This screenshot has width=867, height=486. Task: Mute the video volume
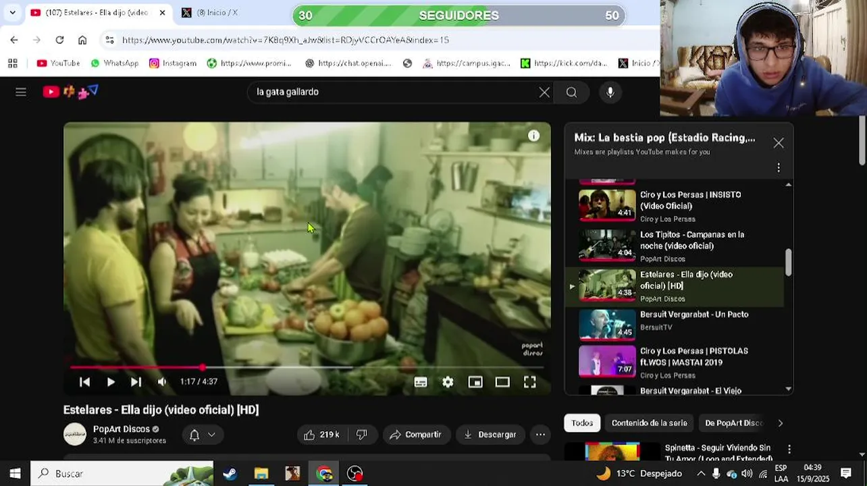coord(162,382)
